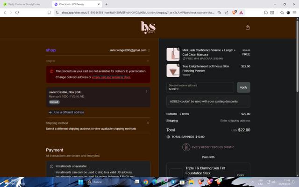
Task: Collapse the Ship to section chevron
Action: pos(148,61)
